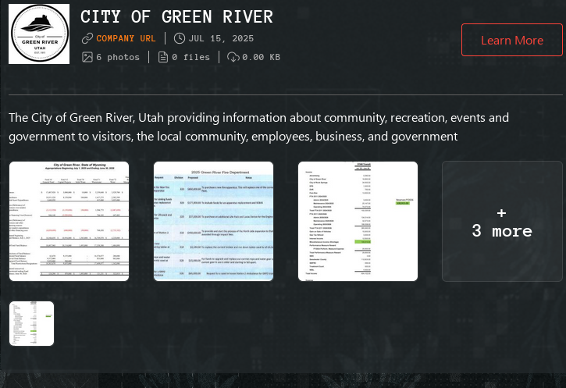Click the City of Green River logo
The width and height of the screenshot is (566, 388).
39,34
